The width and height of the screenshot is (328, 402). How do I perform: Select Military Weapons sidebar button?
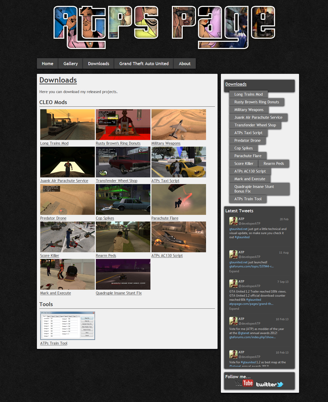click(x=249, y=110)
